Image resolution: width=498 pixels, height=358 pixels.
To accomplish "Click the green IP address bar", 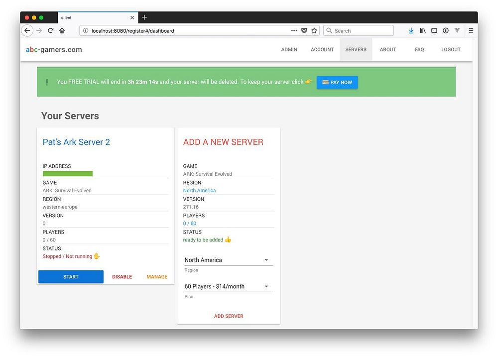I will [x=68, y=173].
